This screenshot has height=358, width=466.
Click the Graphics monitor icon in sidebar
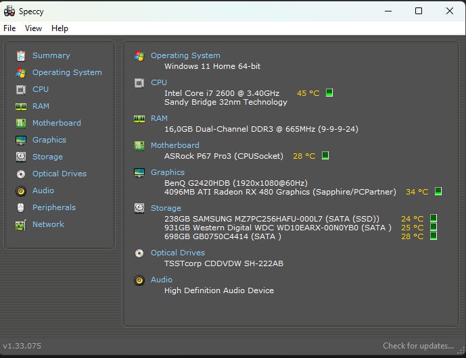pos(20,140)
